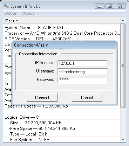This screenshot has width=129, height=146.
Task: Click the scrollbar up arrow
Action: 123,20
